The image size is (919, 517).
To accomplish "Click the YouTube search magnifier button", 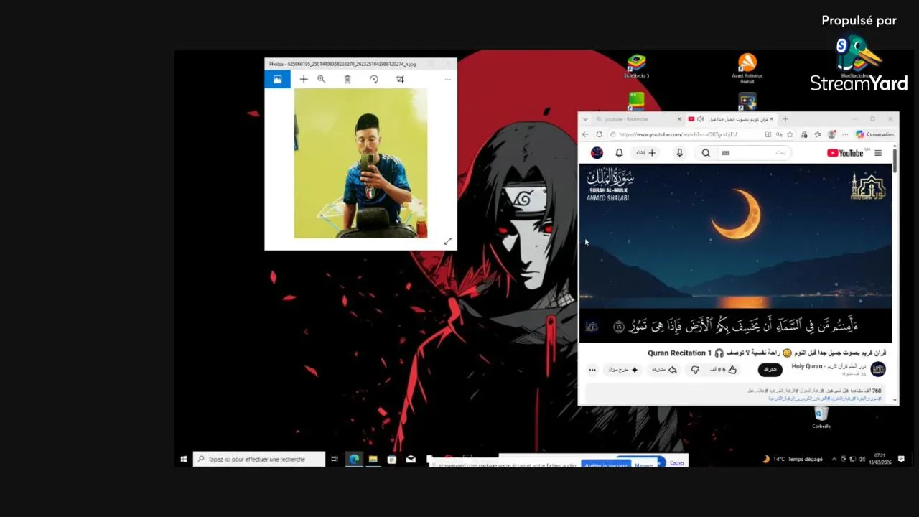I will pos(706,153).
